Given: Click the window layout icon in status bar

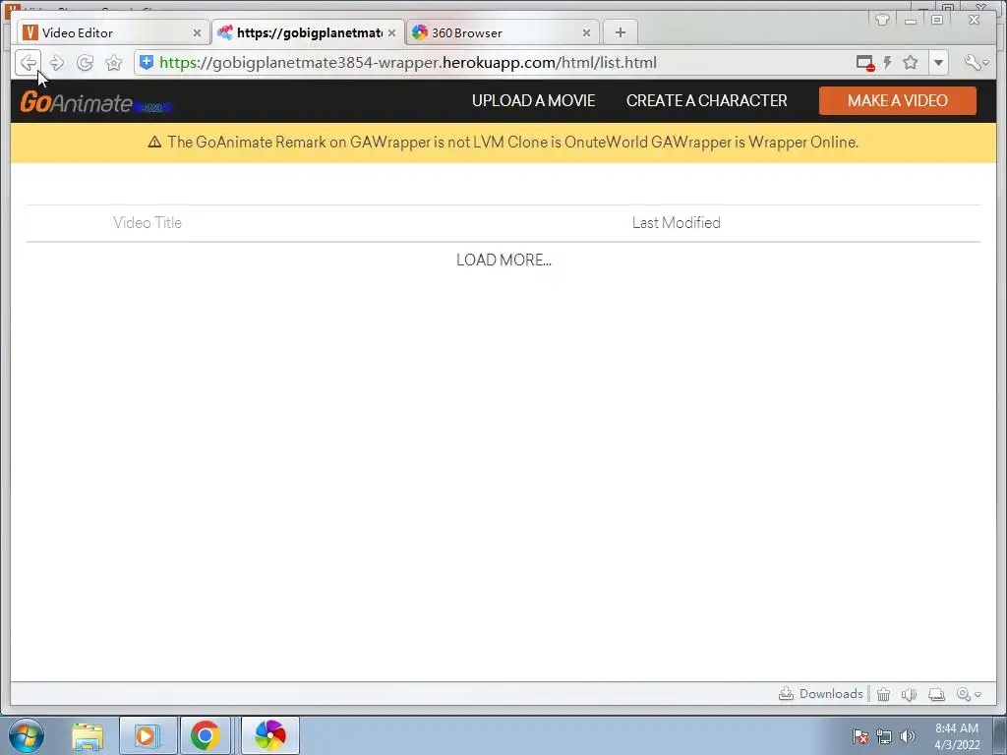Looking at the screenshot, I should tap(936, 694).
